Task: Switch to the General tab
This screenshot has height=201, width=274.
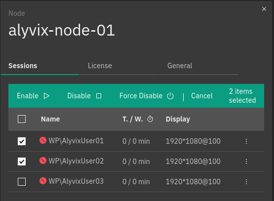Action: pos(199,66)
